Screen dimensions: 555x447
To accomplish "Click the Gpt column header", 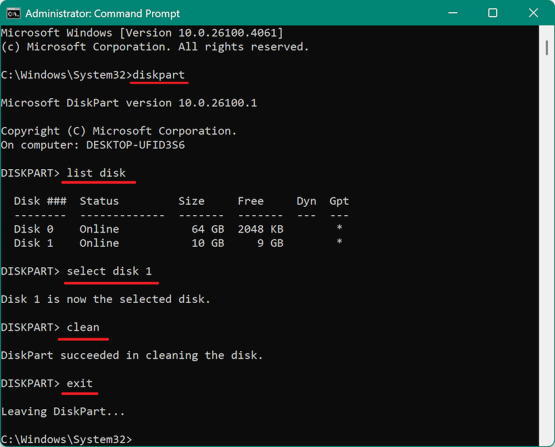I will [x=339, y=201].
